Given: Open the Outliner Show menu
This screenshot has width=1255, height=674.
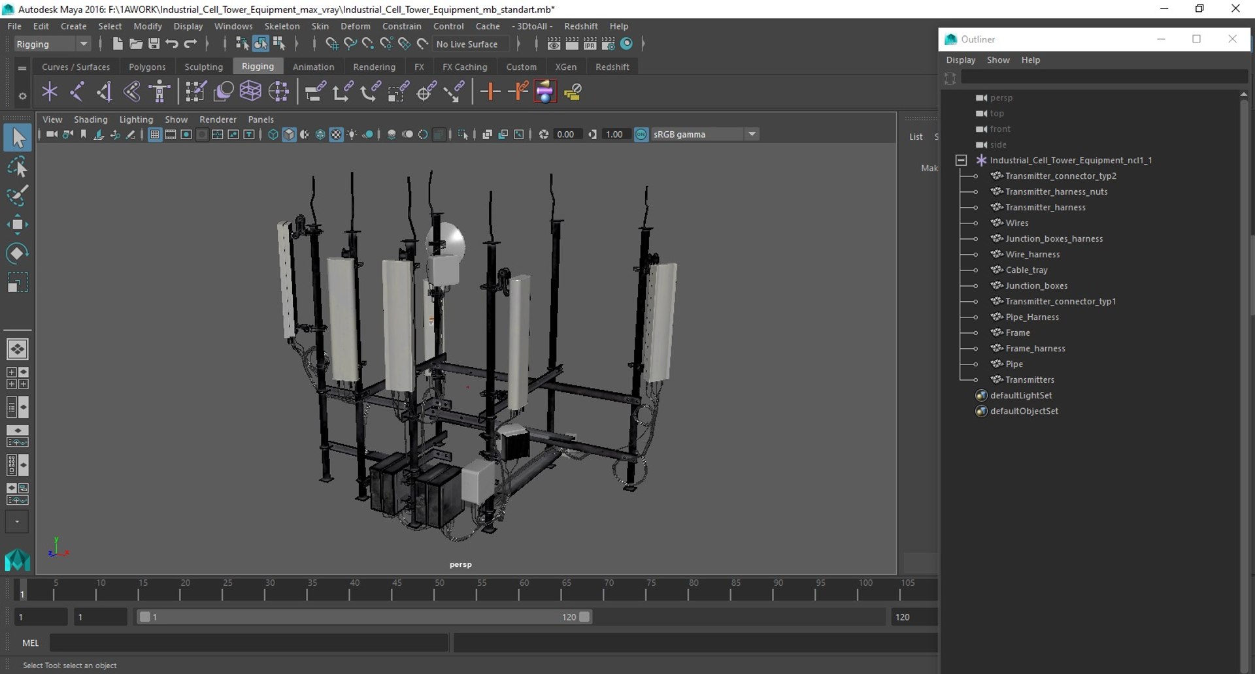Looking at the screenshot, I should 997,60.
